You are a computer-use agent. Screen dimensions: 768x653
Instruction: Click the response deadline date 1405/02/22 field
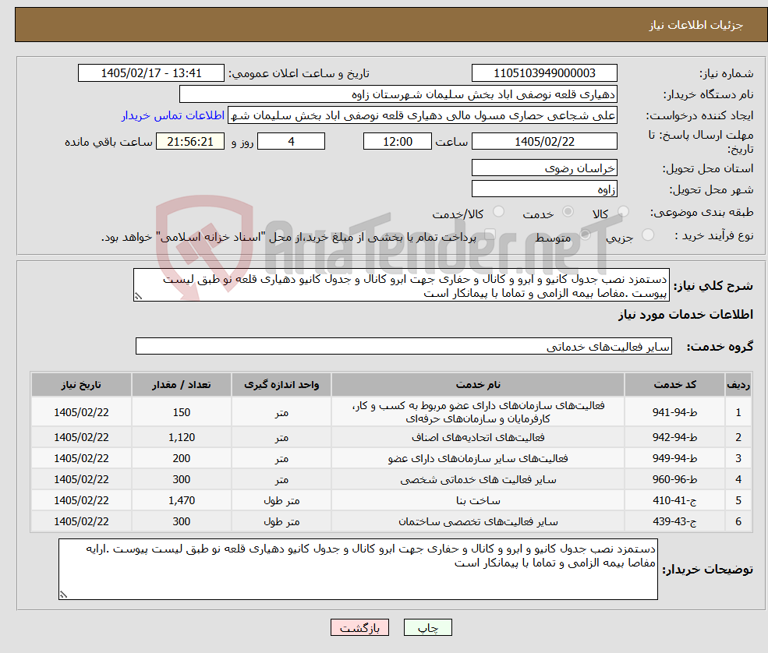coord(544,142)
